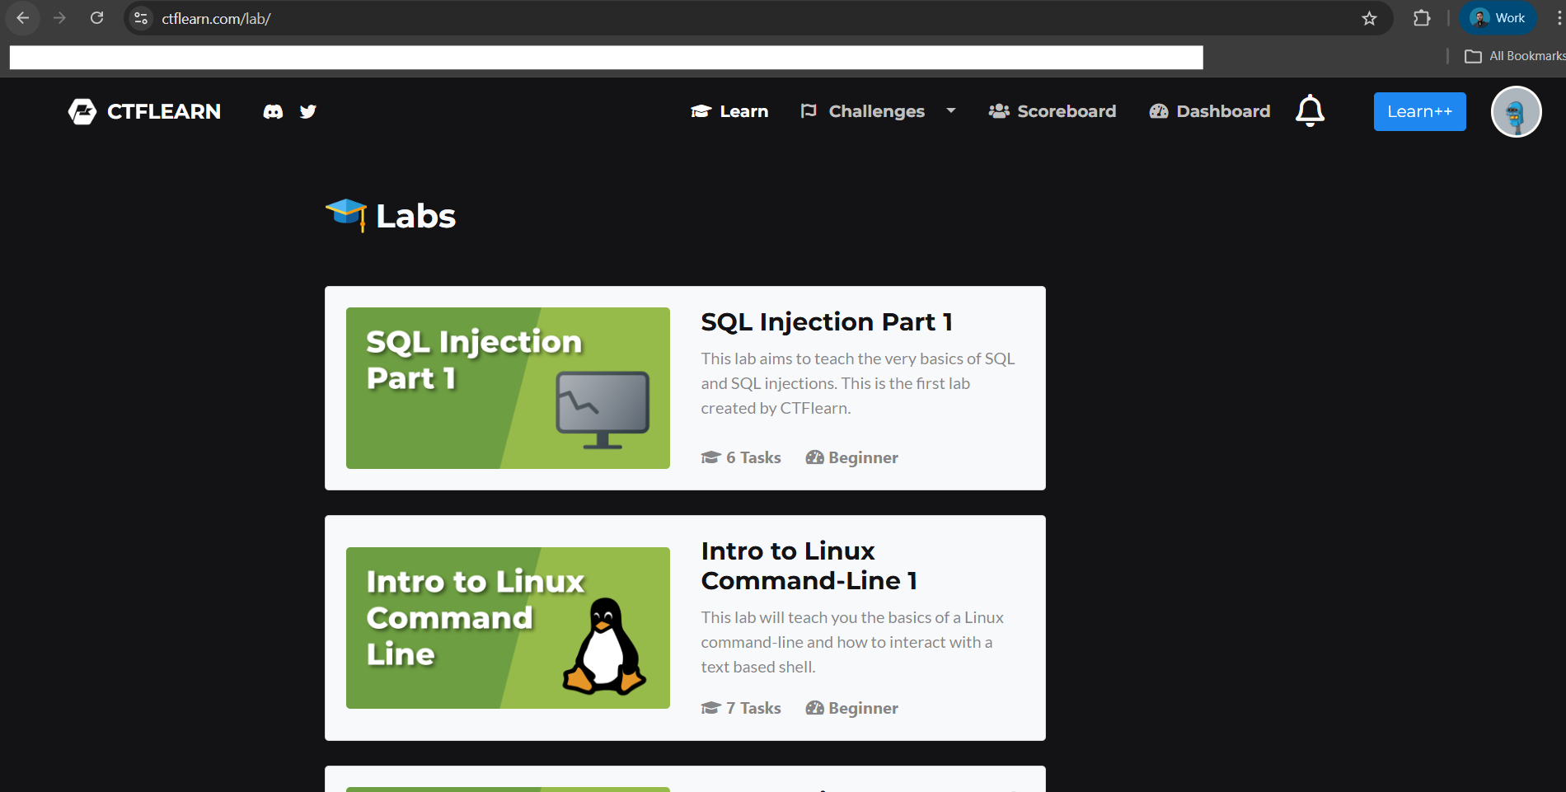Viewport: 1566px width, 792px height.
Task: Open the Intro to Linux Command-Line 1 title
Action: pyautogui.click(x=809, y=565)
